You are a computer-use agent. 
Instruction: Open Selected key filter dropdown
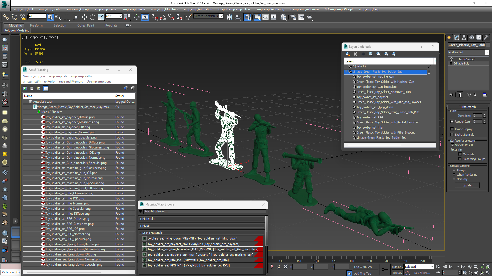419,267
